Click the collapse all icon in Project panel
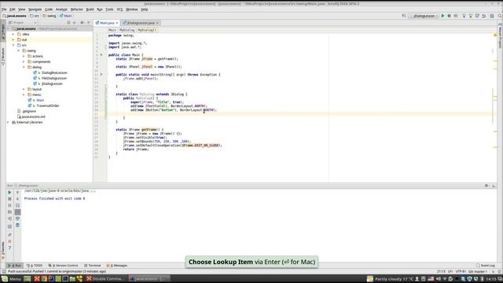 point(75,23)
